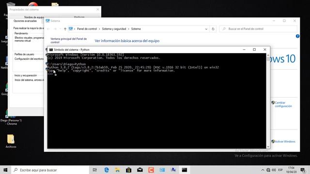
Task: Launch Microsoft Edge from the taskbar
Action: pyautogui.click(x=107, y=170)
